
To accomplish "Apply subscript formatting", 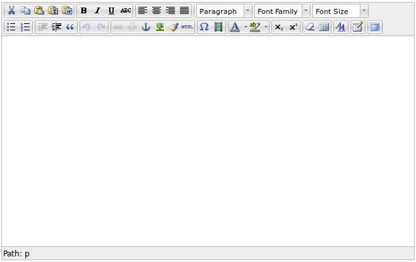I will pos(279,27).
